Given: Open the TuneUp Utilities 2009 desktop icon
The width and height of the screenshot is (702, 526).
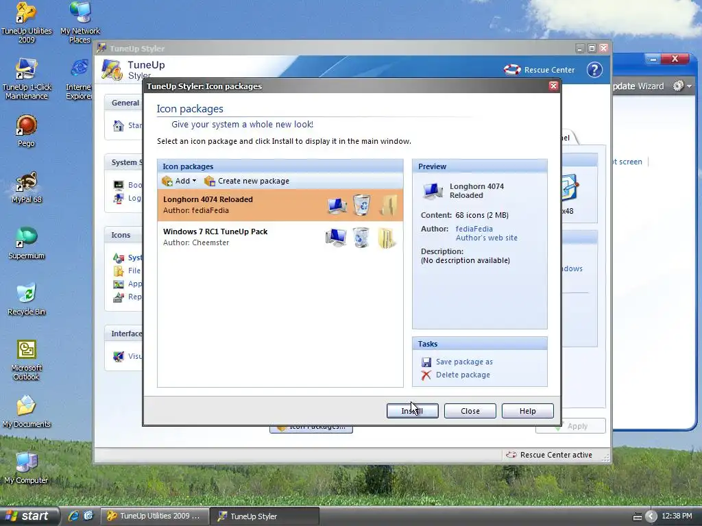Looking at the screenshot, I should tap(27, 23).
